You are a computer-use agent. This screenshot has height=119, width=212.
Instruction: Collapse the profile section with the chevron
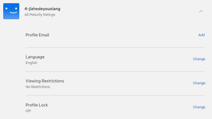click(x=201, y=11)
